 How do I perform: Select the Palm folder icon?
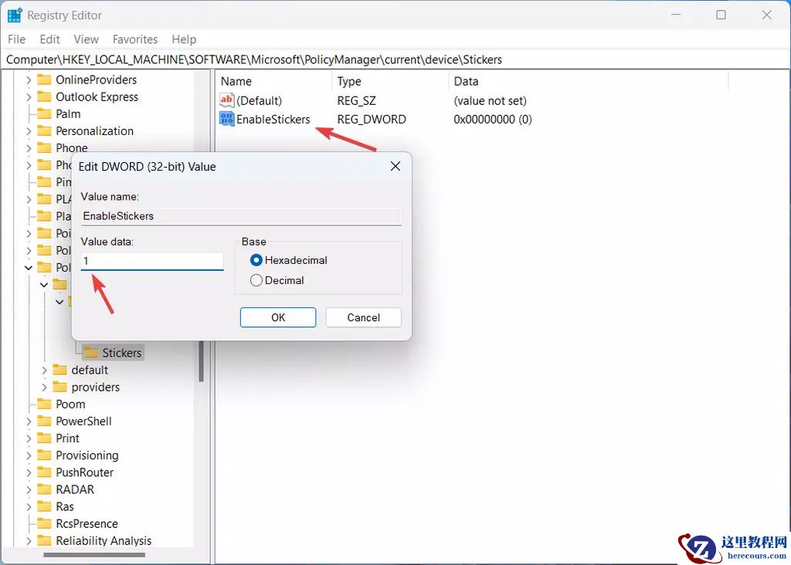click(x=44, y=114)
